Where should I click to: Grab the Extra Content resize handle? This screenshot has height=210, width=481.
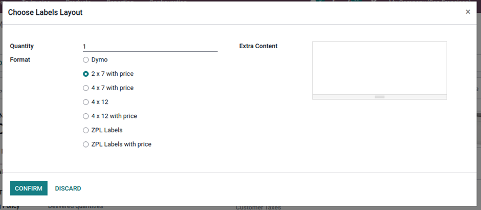pos(379,97)
